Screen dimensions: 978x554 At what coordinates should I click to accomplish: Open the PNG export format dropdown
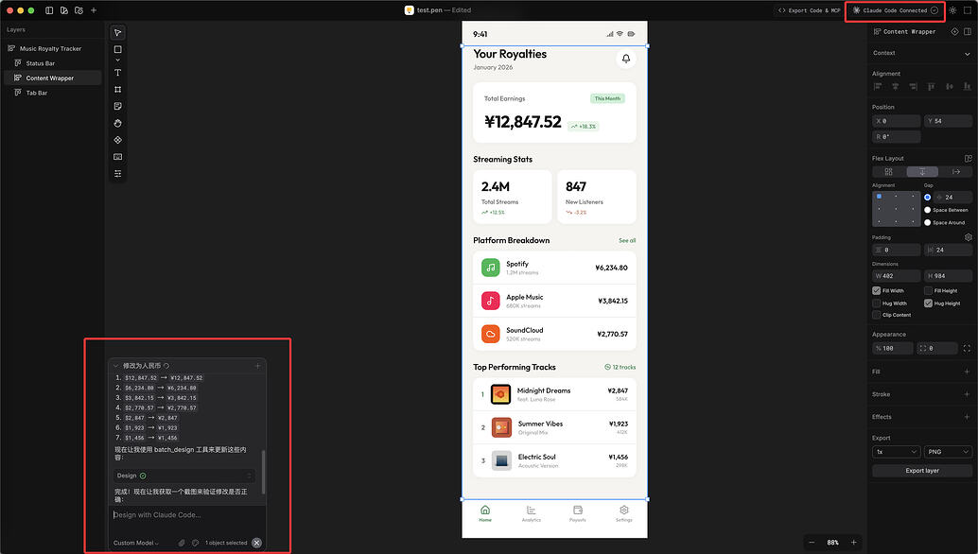tap(948, 452)
